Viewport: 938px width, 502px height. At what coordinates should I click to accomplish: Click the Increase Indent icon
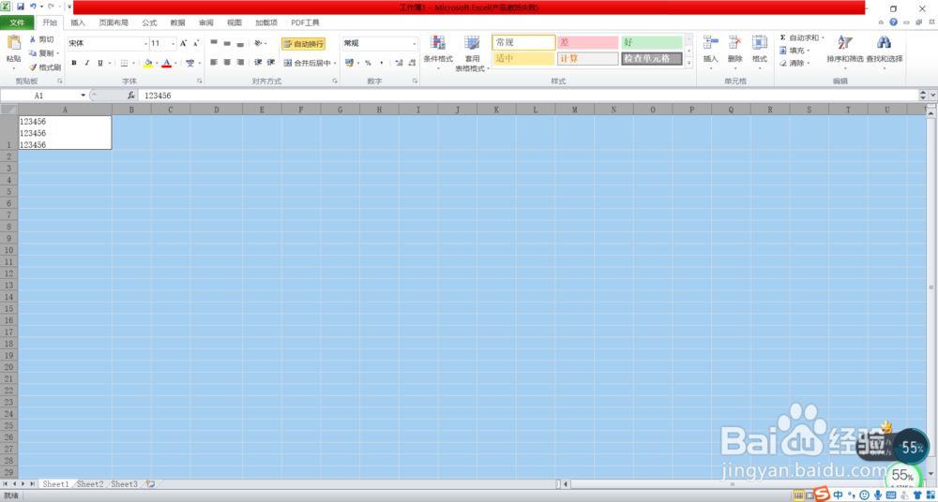click(270, 62)
